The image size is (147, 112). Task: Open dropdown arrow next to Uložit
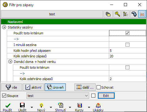(32, 107)
